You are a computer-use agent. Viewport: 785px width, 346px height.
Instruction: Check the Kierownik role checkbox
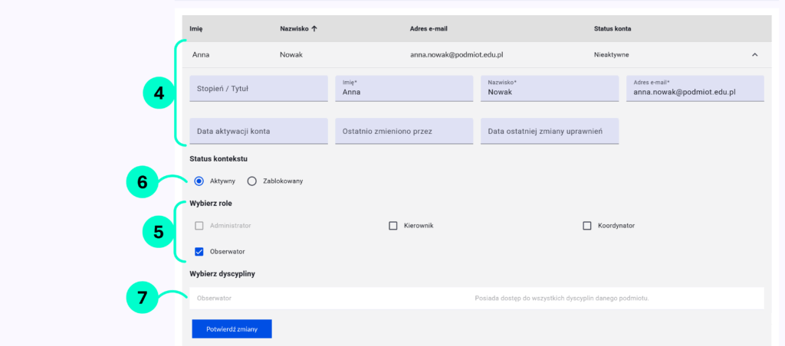pos(393,226)
